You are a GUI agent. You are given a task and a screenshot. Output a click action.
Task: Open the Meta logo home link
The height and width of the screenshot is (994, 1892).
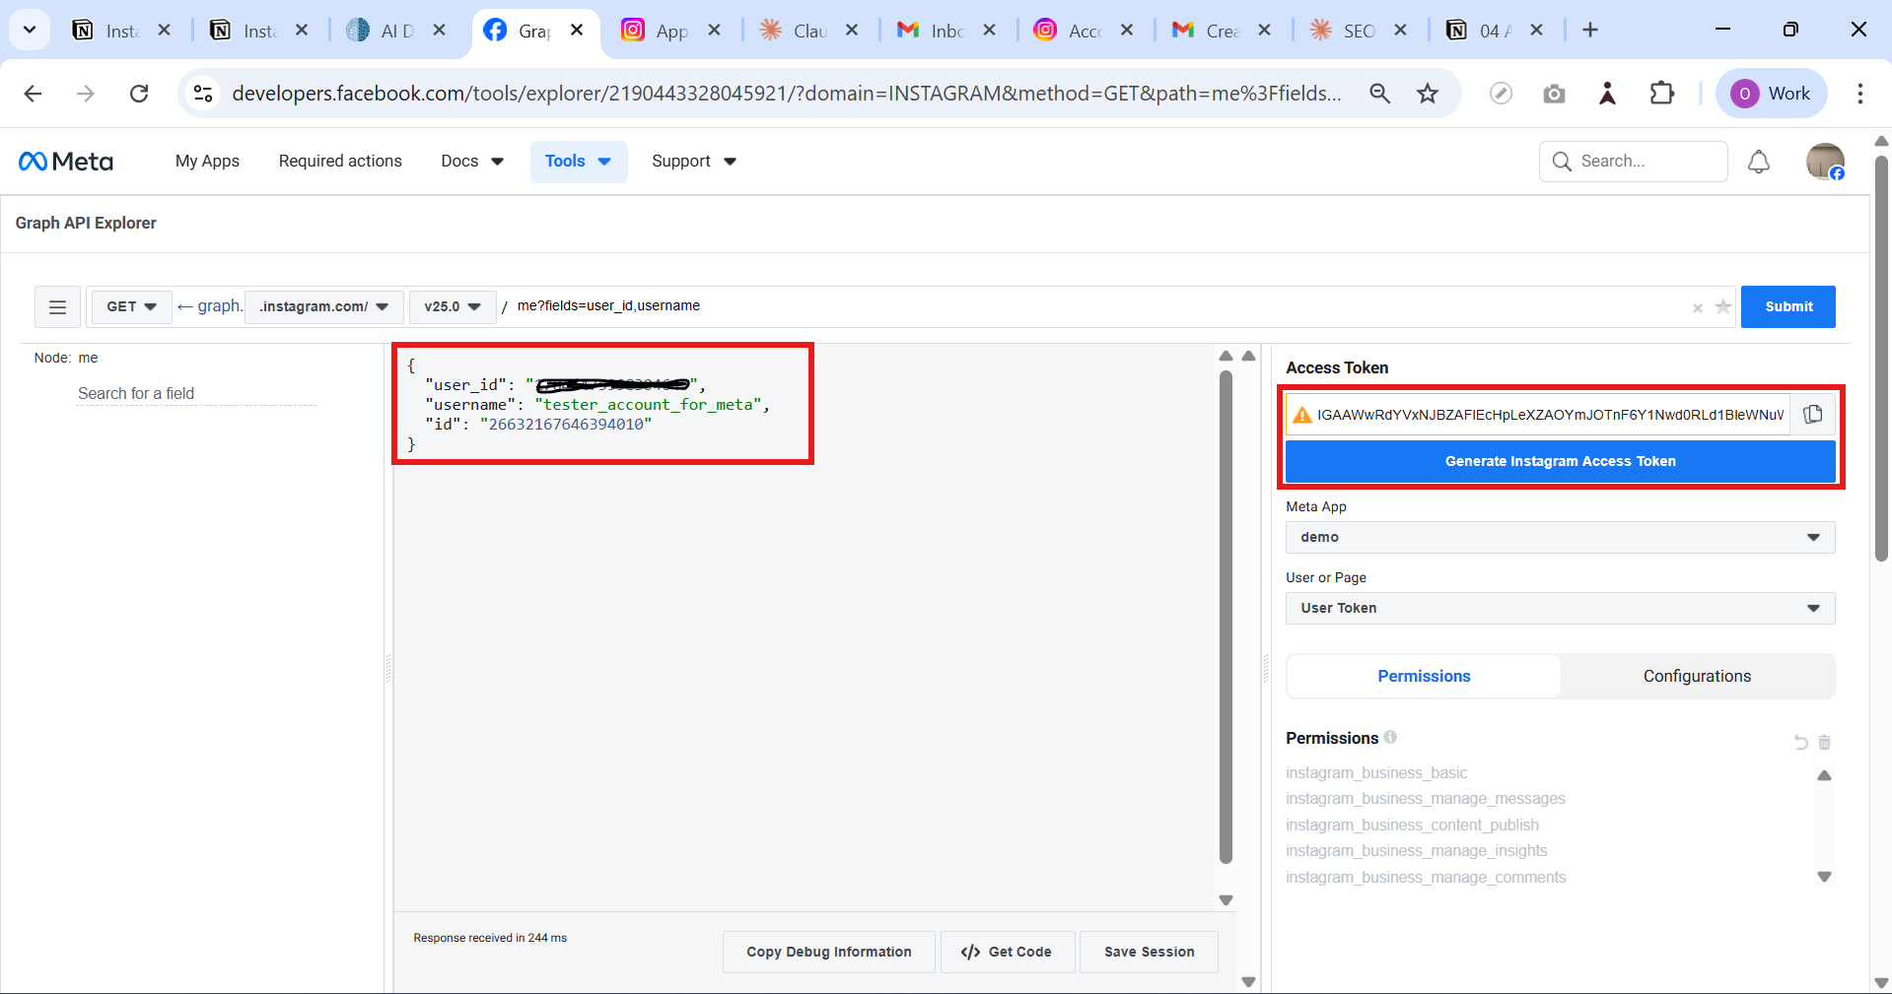(x=66, y=162)
